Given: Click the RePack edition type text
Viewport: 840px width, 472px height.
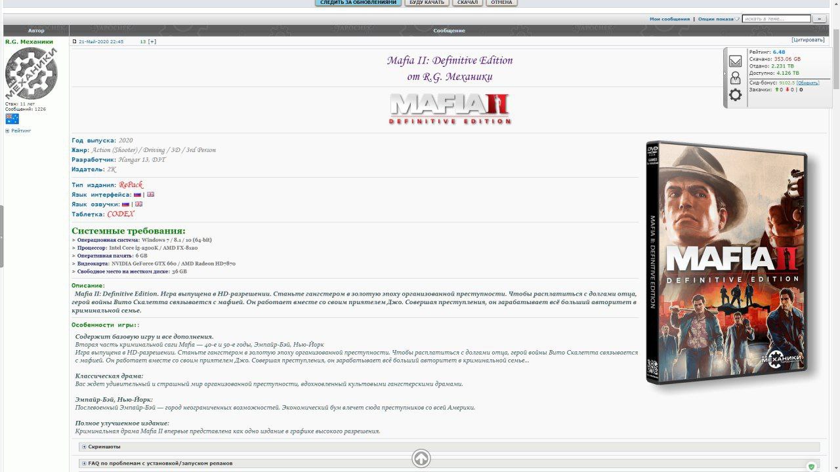Looking at the screenshot, I should (131, 185).
